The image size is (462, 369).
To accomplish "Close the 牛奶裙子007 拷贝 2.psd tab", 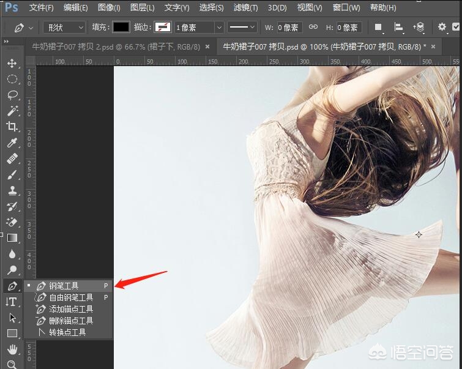I will coord(207,47).
